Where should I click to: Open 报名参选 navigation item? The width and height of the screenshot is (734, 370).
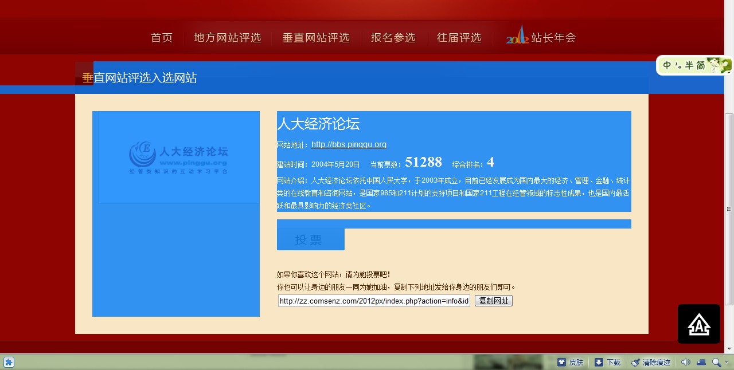(x=393, y=38)
